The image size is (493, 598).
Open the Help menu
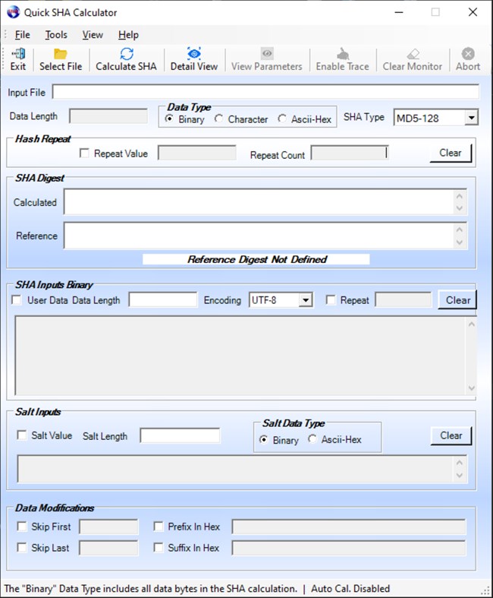[128, 35]
